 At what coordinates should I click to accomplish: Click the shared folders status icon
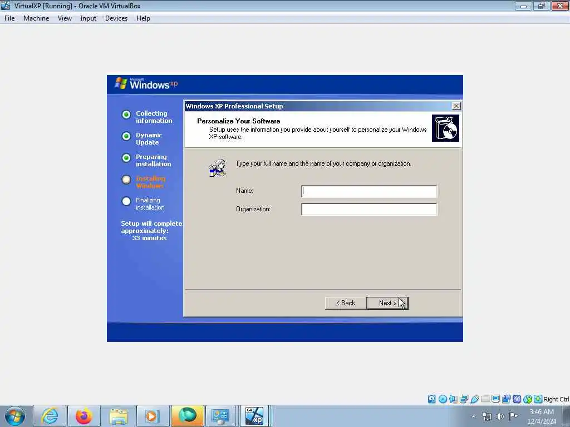pyautogui.click(x=485, y=399)
